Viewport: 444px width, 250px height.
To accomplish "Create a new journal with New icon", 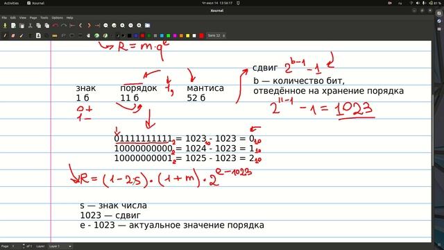I will pyautogui.click(x=13, y=26).
